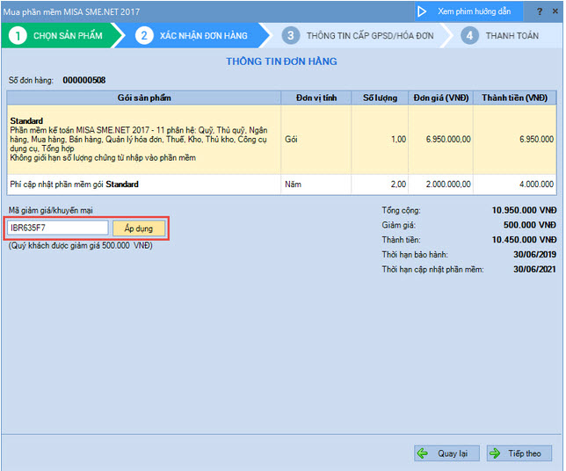
Task: Click the back arrow icon on Quay lại
Action: click(424, 453)
